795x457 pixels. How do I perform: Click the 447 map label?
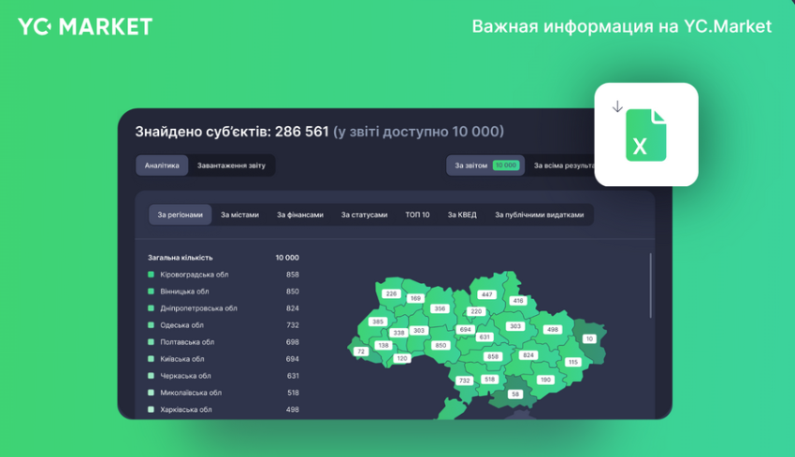[x=486, y=294]
